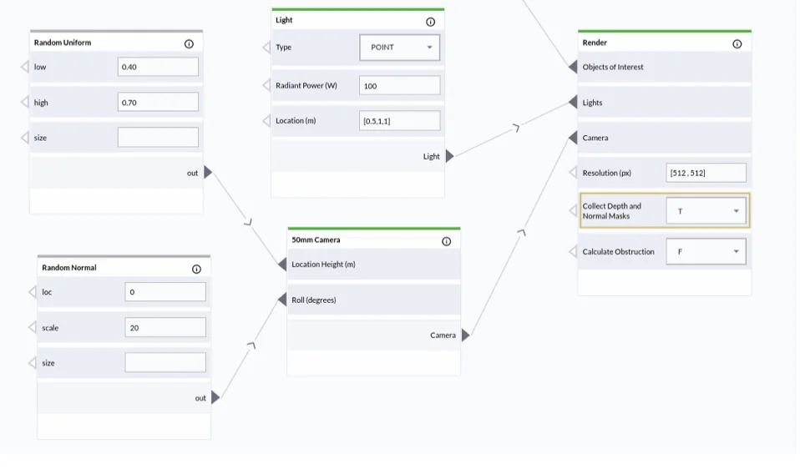800x469 pixels.
Task: Click the Random Uniform size field
Action: [158, 138]
